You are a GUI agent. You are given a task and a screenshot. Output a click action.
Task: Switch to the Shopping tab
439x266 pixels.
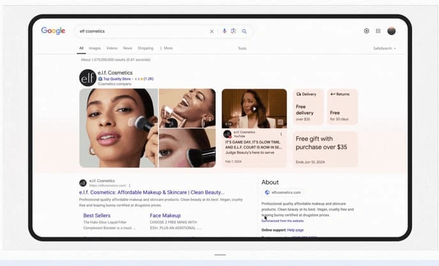pos(146,48)
